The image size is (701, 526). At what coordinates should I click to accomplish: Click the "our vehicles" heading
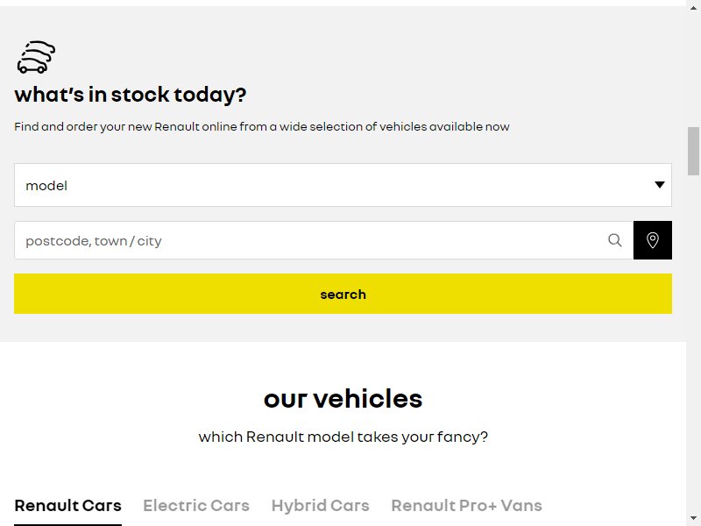click(x=343, y=399)
